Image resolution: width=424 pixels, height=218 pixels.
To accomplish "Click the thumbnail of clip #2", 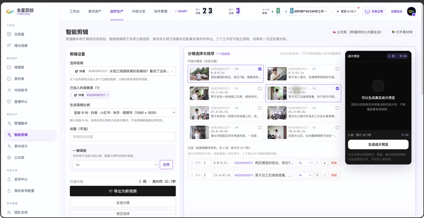I will [x=199, y=93].
